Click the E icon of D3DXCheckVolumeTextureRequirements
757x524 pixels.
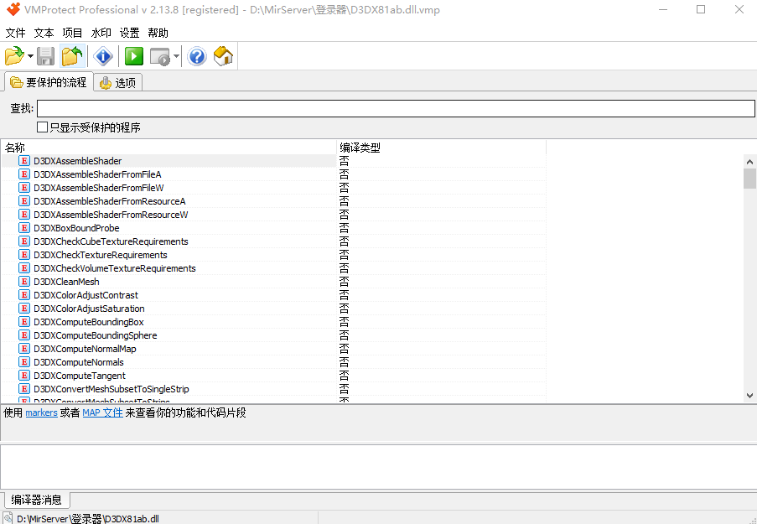tap(24, 268)
